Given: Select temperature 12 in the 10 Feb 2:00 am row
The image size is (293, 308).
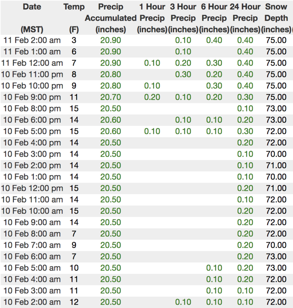Looking at the screenshot, I should (x=74, y=302).
